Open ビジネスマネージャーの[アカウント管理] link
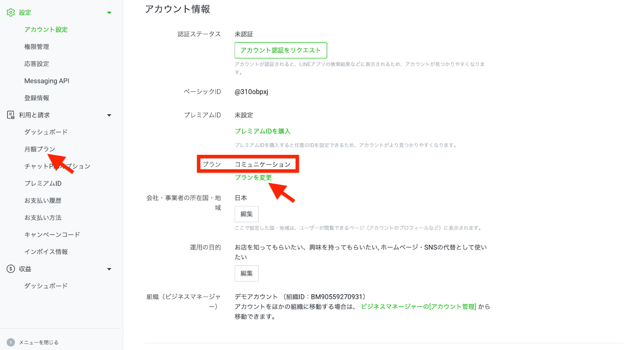 (x=418, y=306)
